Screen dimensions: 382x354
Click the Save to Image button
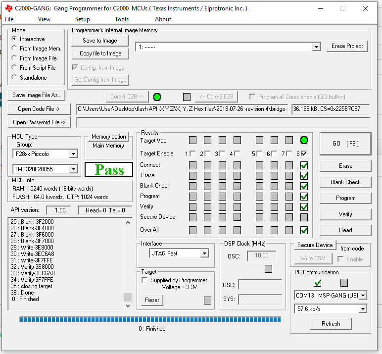[x=100, y=41]
